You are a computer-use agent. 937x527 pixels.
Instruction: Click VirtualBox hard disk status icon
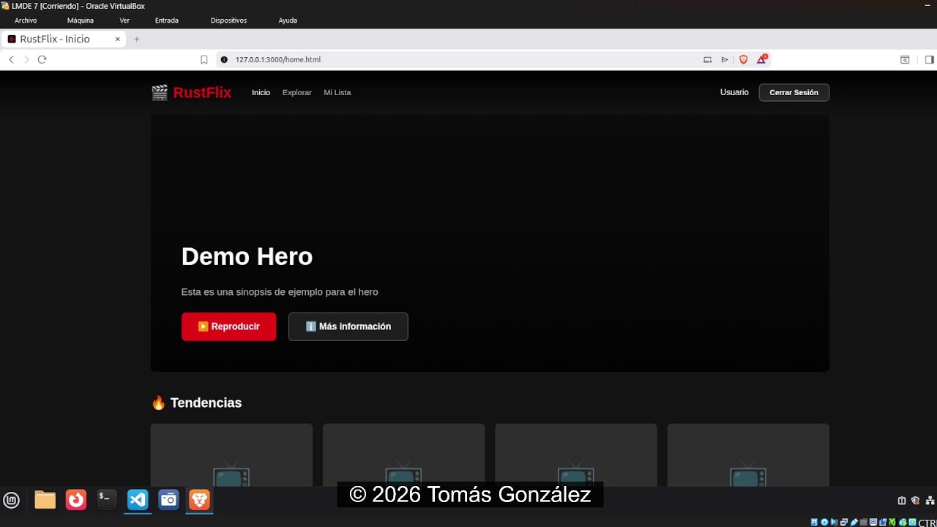pyautogui.click(x=814, y=522)
